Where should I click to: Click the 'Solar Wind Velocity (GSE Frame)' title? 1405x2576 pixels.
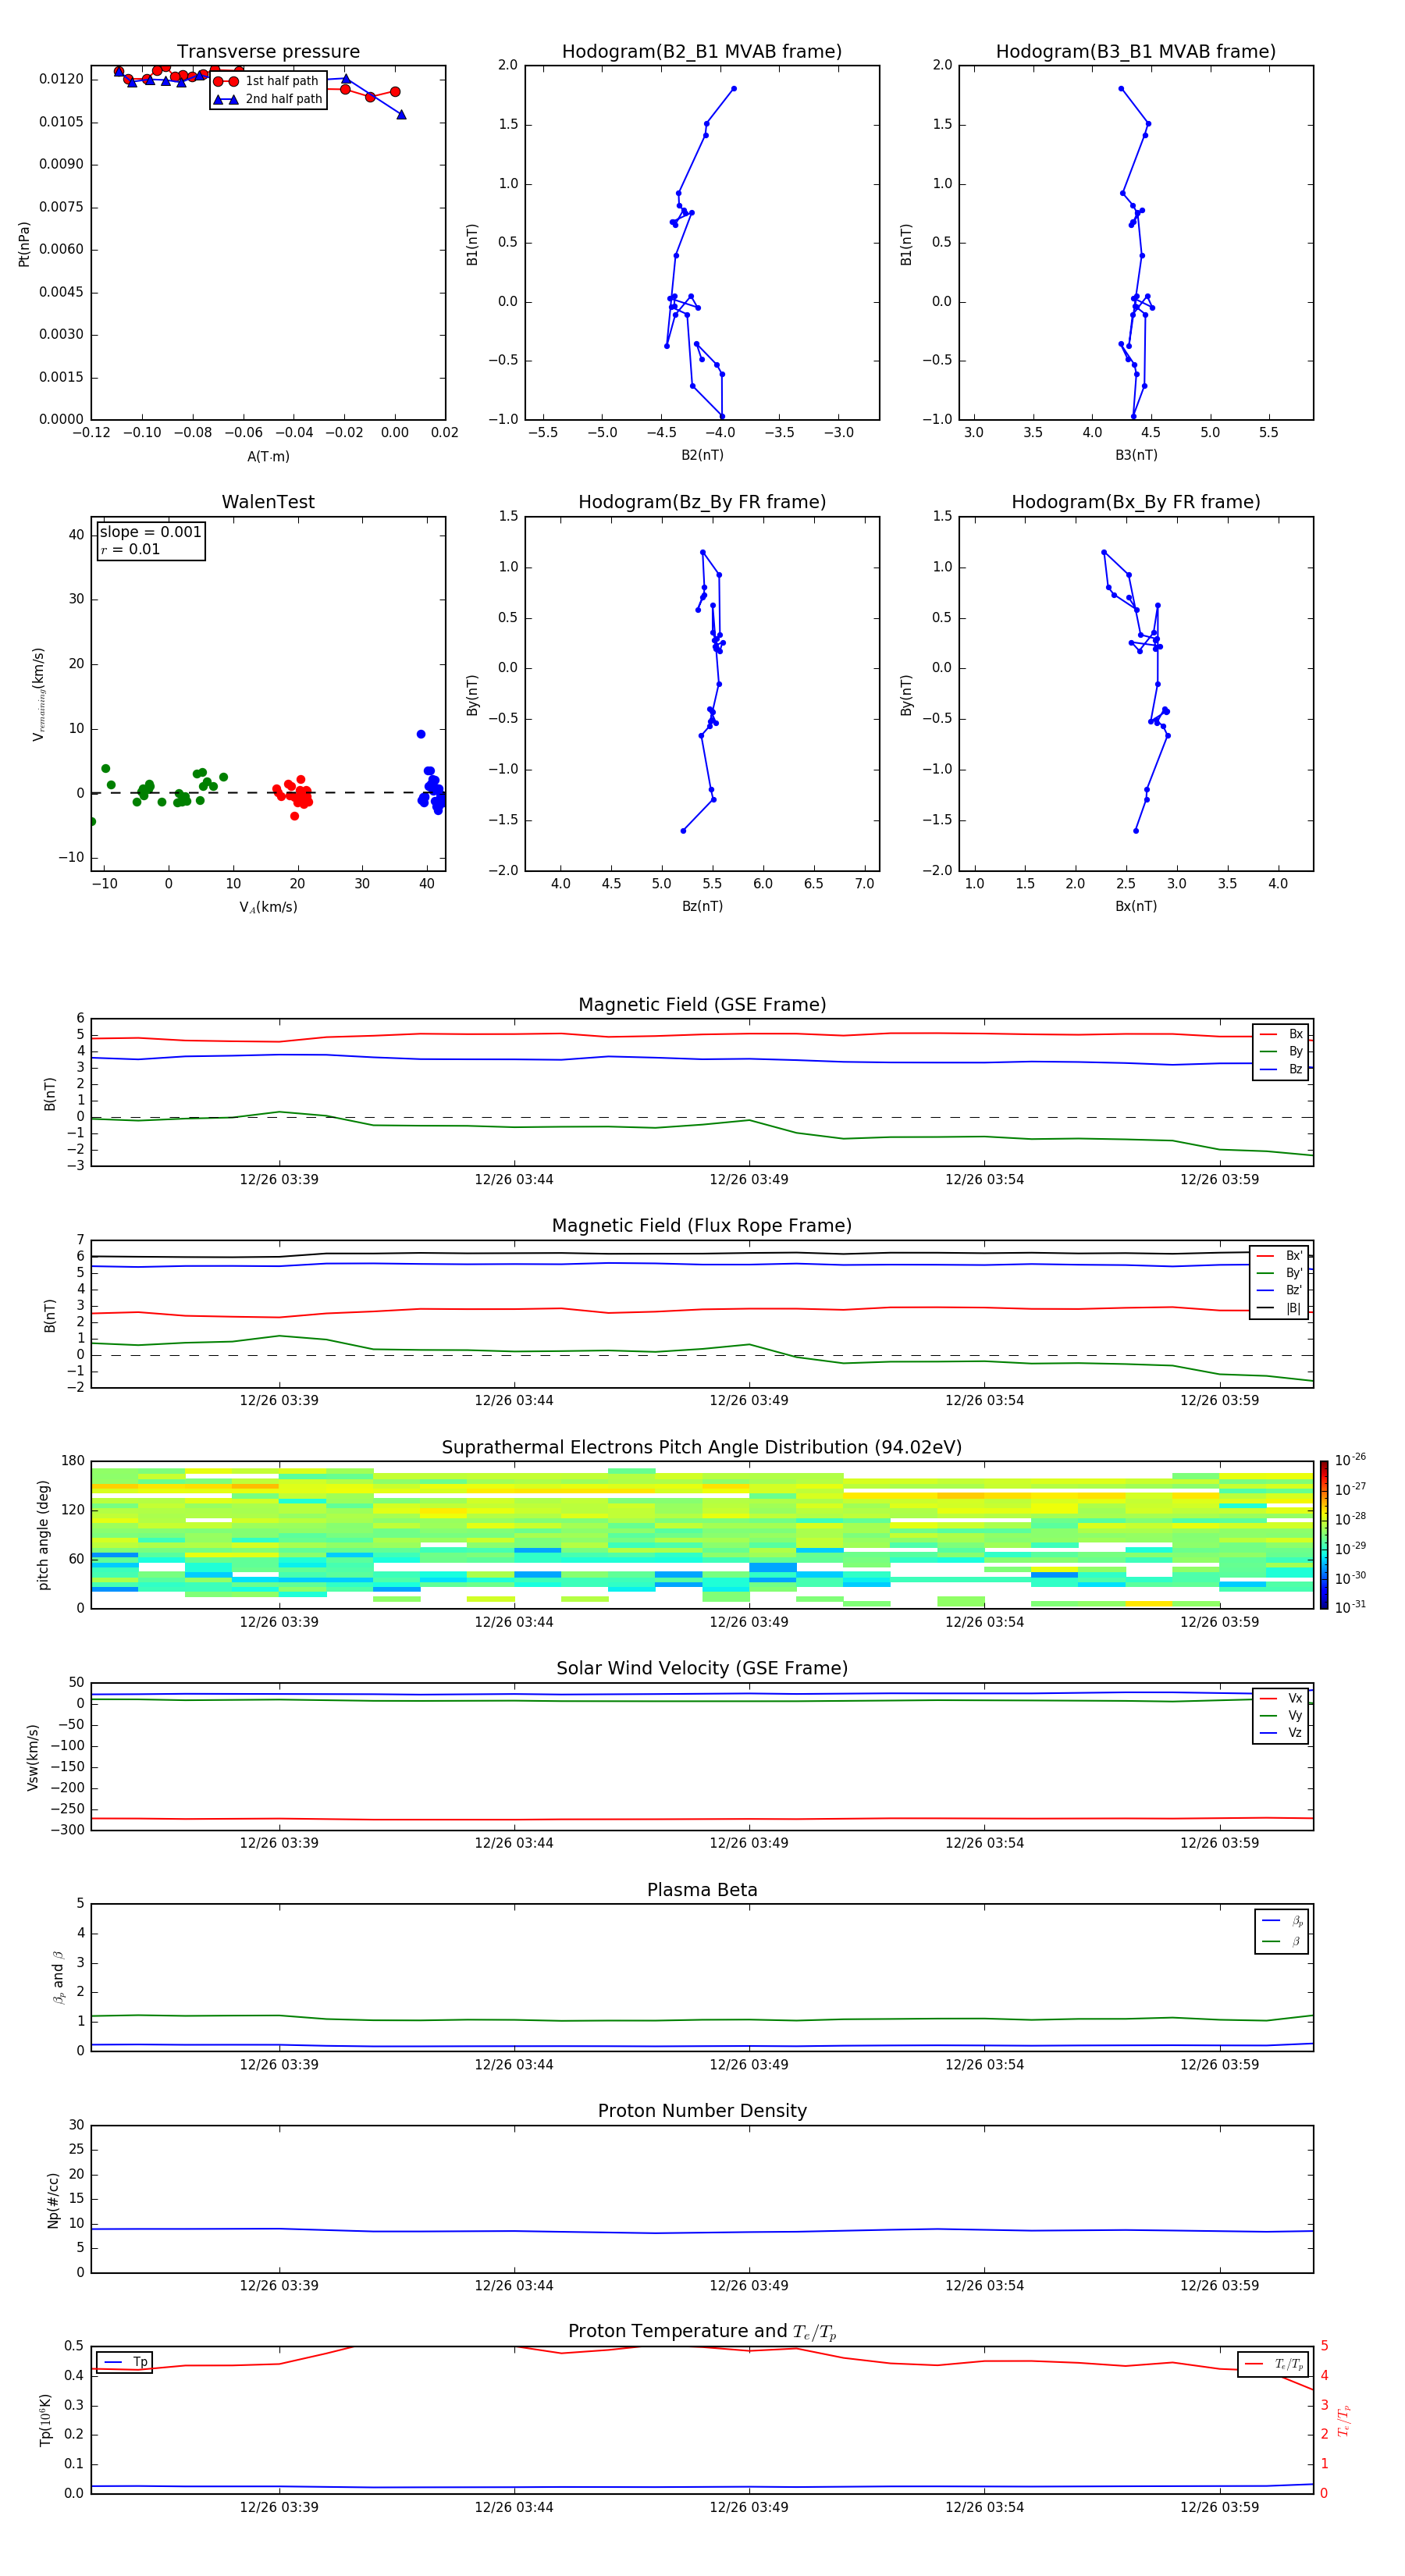tap(702, 1669)
